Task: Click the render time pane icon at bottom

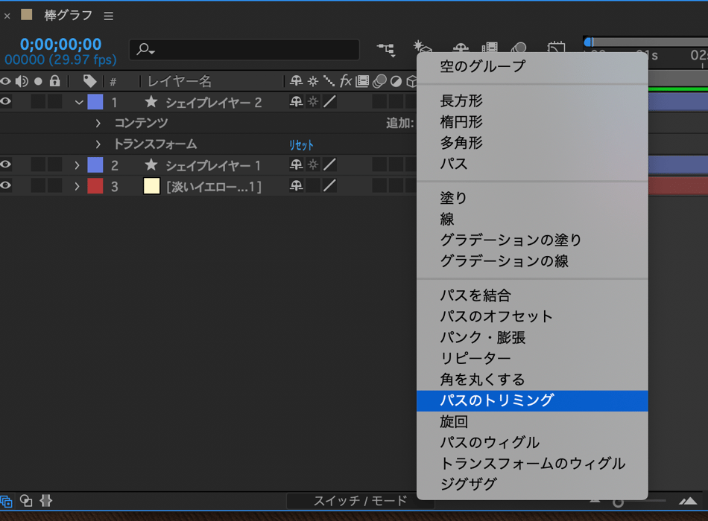Action: 45,501
